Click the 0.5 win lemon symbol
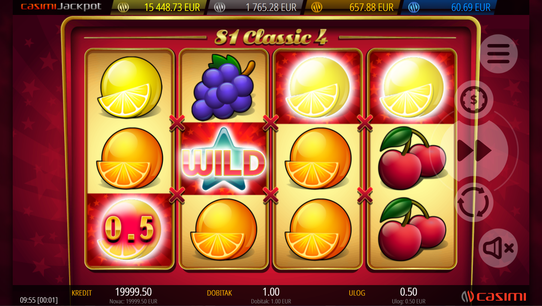 click(130, 229)
